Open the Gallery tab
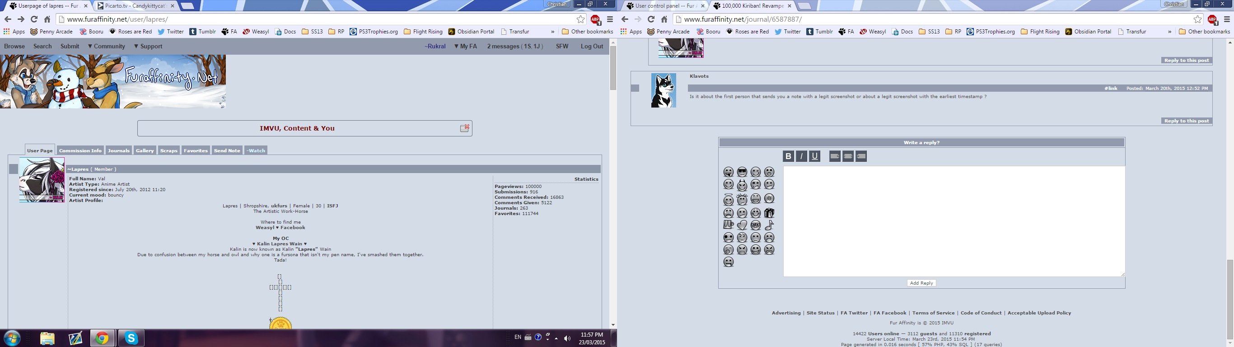1234x347 pixels. coord(145,150)
